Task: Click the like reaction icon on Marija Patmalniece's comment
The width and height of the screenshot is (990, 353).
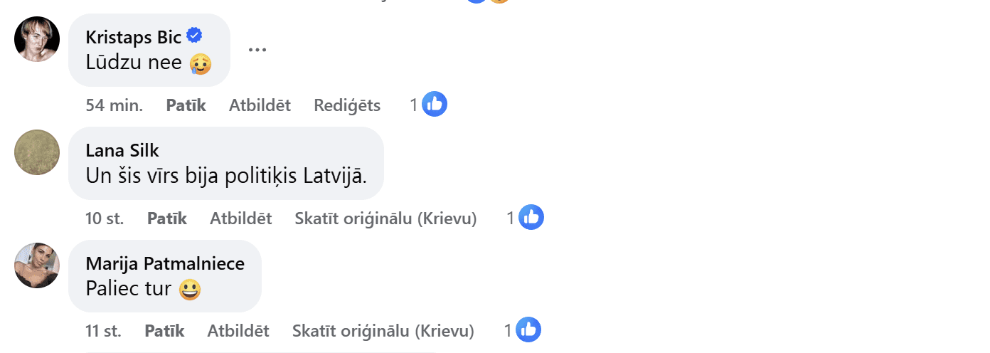Action: point(528,330)
